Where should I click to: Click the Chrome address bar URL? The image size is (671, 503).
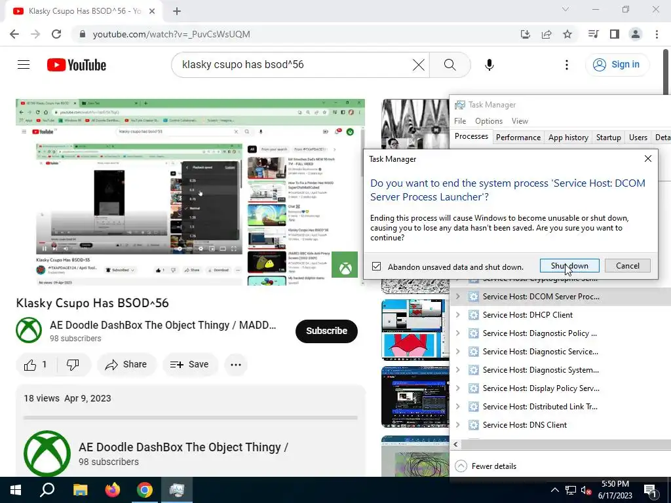(171, 34)
